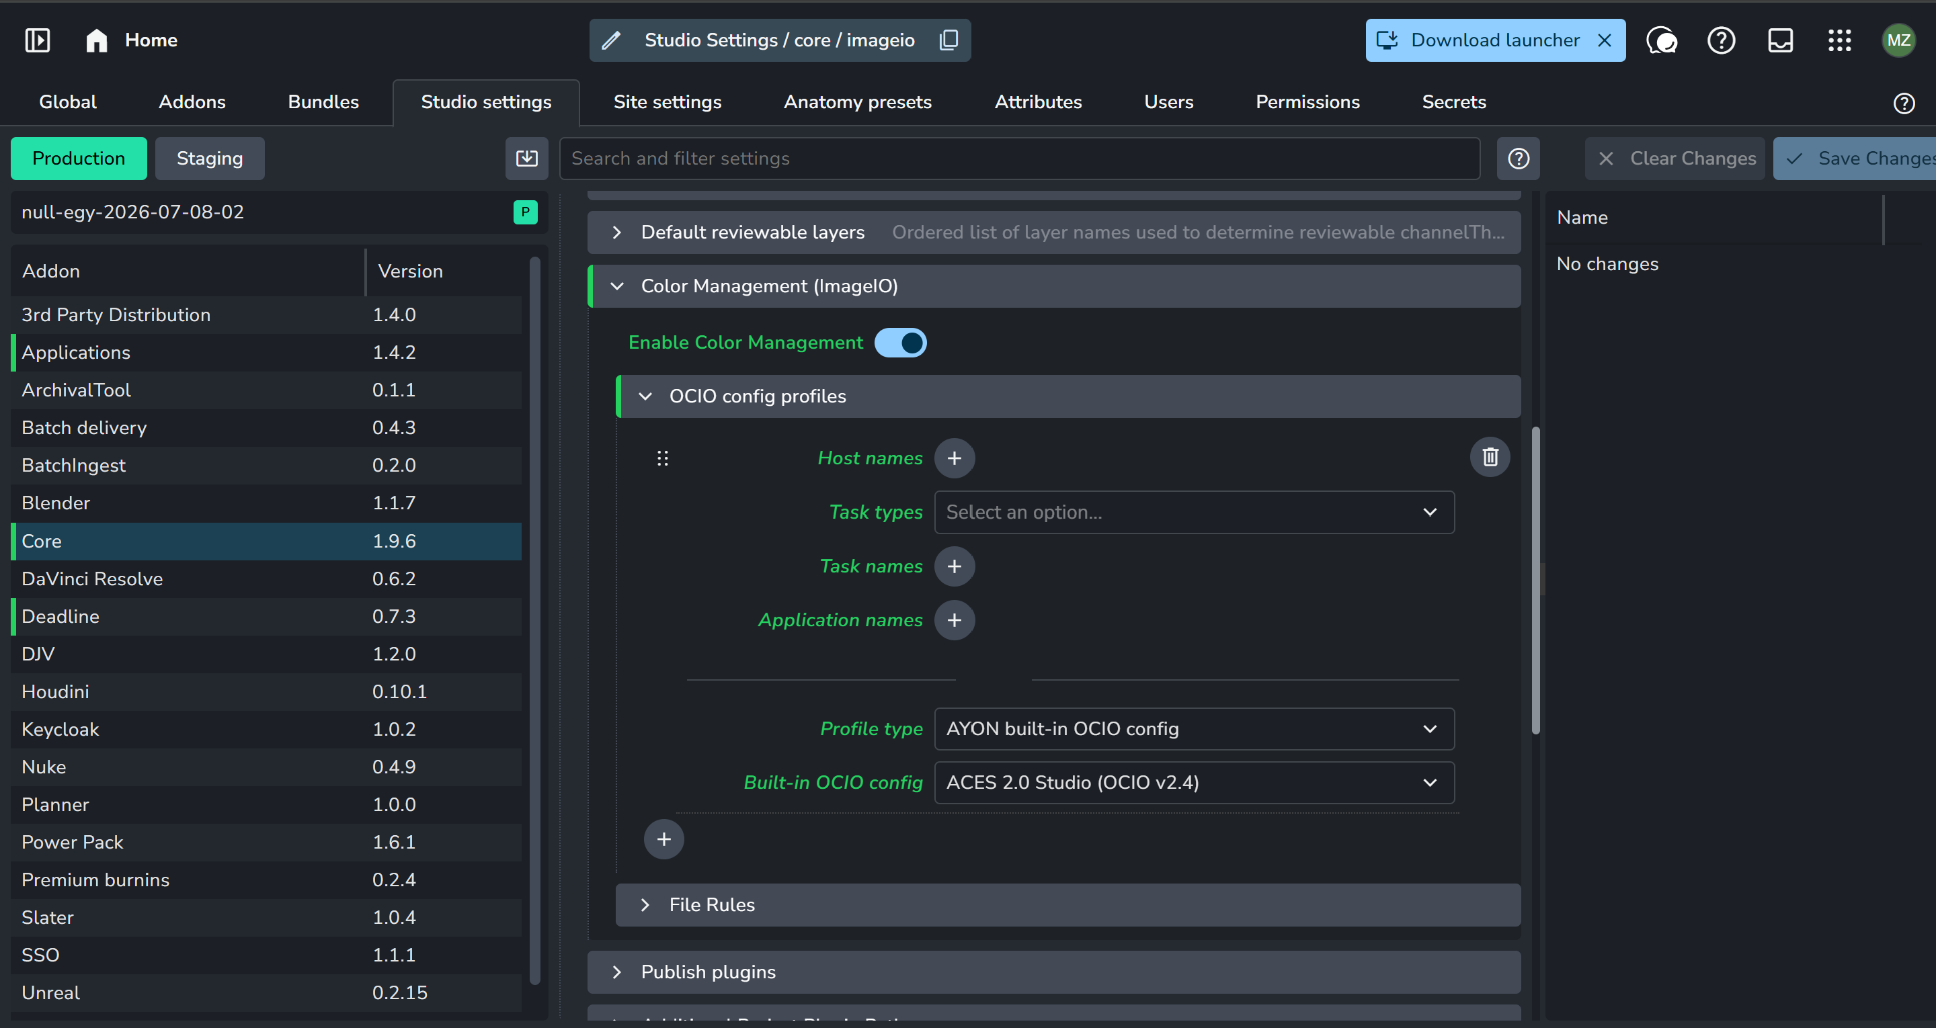
Task: Open the Built-in OCIO config dropdown
Action: click(1195, 783)
